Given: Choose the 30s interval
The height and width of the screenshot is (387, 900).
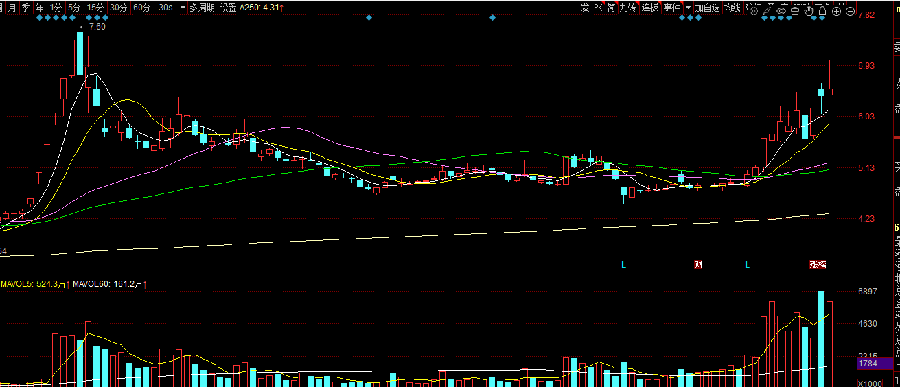Looking at the screenshot, I should tap(165, 8).
